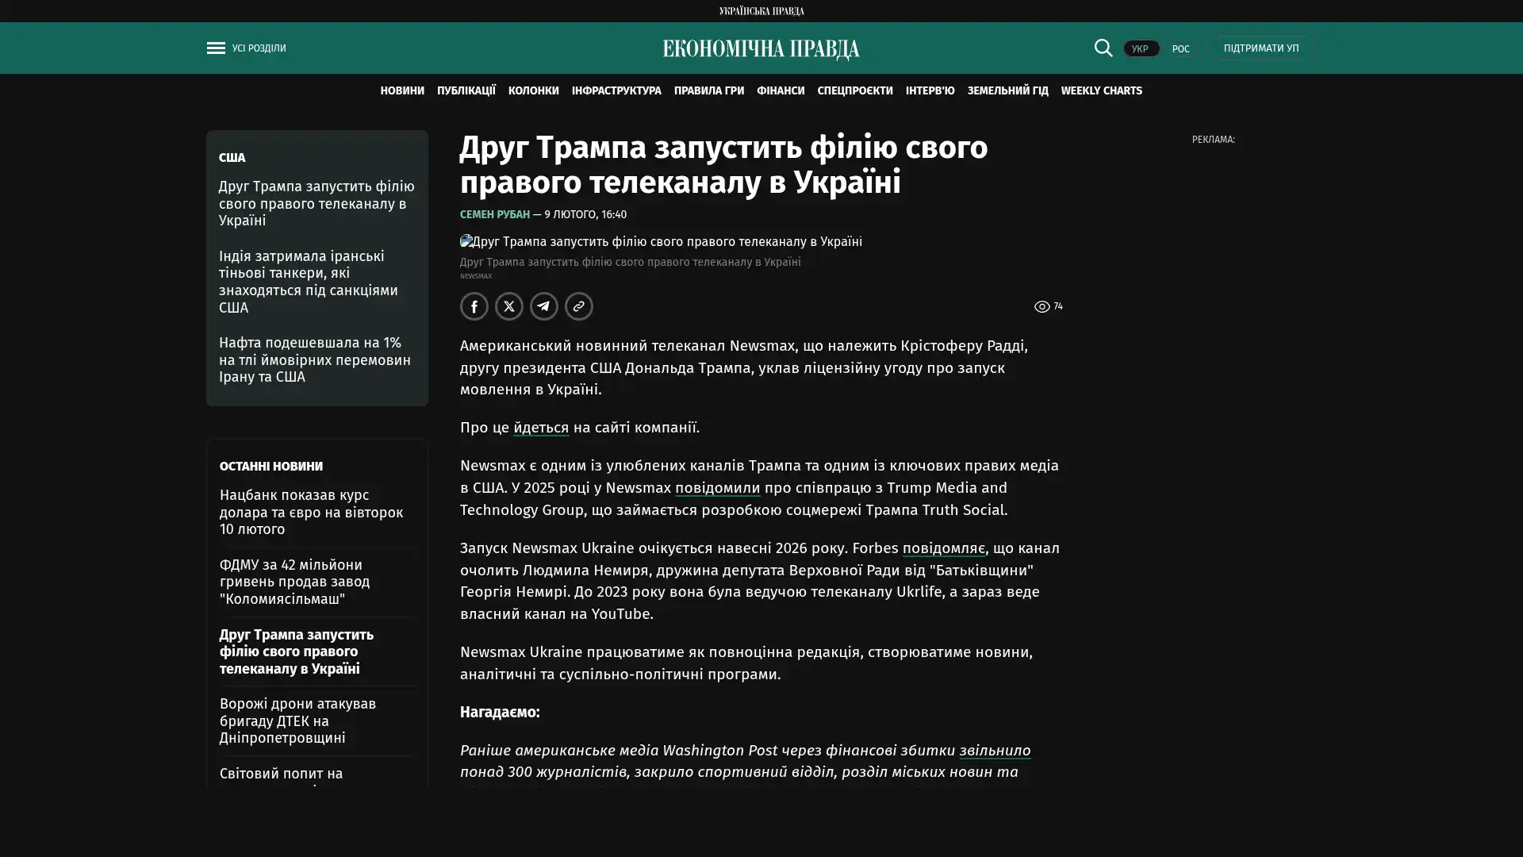Open the Forbes 'повідомляє' hyperlink

(943, 548)
